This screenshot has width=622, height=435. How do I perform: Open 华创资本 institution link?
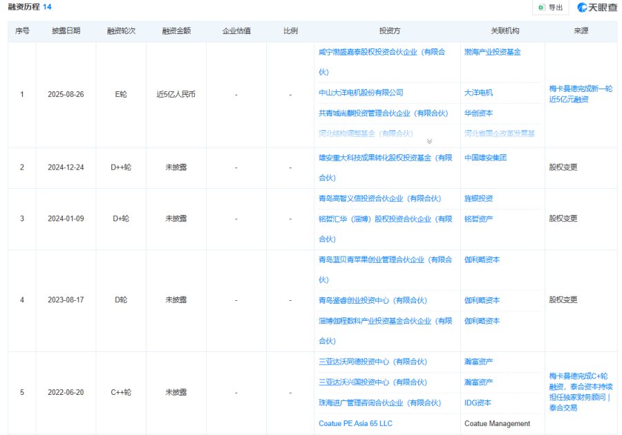(478, 113)
